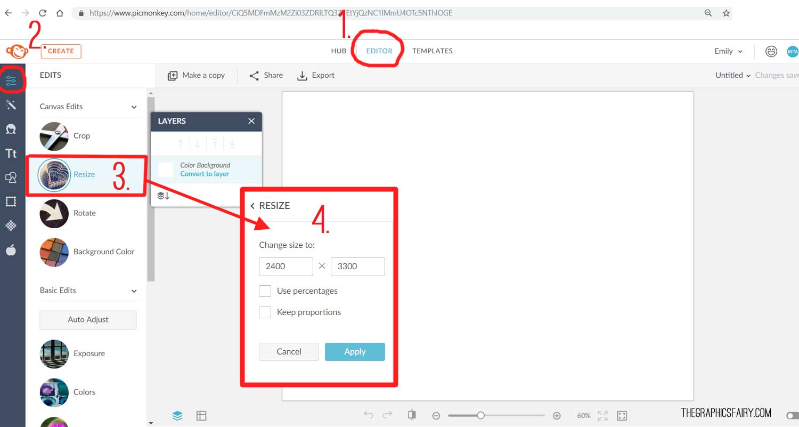Viewport: 799px width, 427px height.
Task: Select the Crop edit
Action: pos(65,136)
